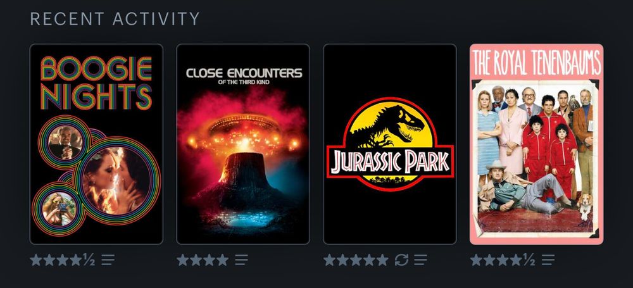Click the half-star under The Royal Tenenbaums
Screen dimensions: 633x288
point(529,260)
